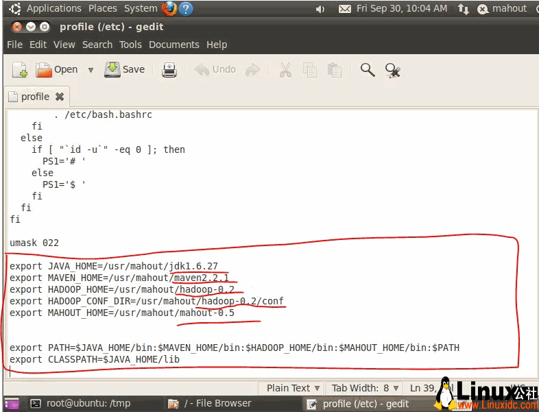Click the MAVEN_HOME export line
Viewport: 539px width, 412px height.
119,278
